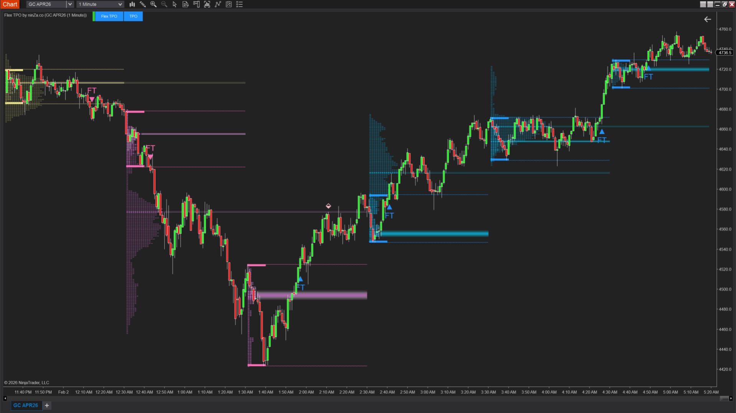Switch to the GC APR26 tab
Screen dimensions: 736x413
click(26, 405)
